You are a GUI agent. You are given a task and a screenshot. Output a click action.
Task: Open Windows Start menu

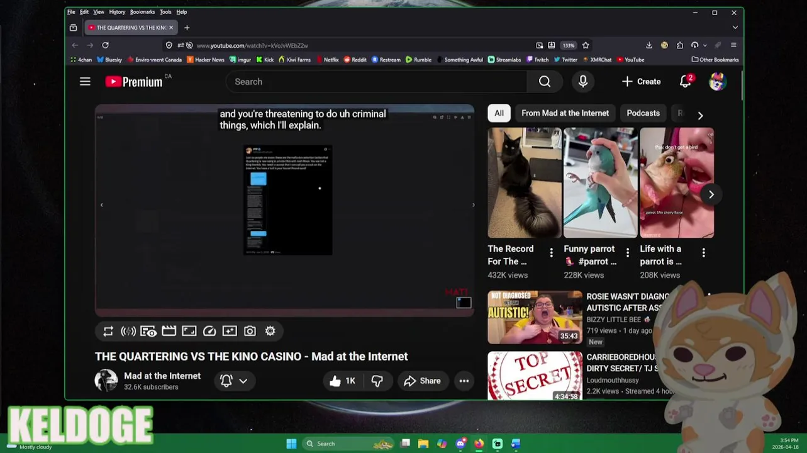click(291, 444)
